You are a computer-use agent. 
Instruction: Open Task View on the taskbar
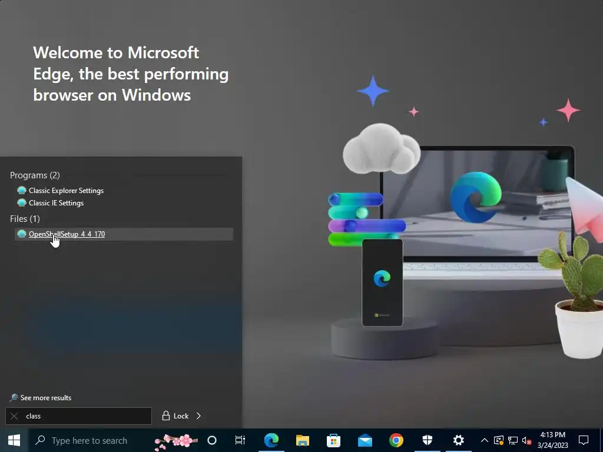[240, 440]
